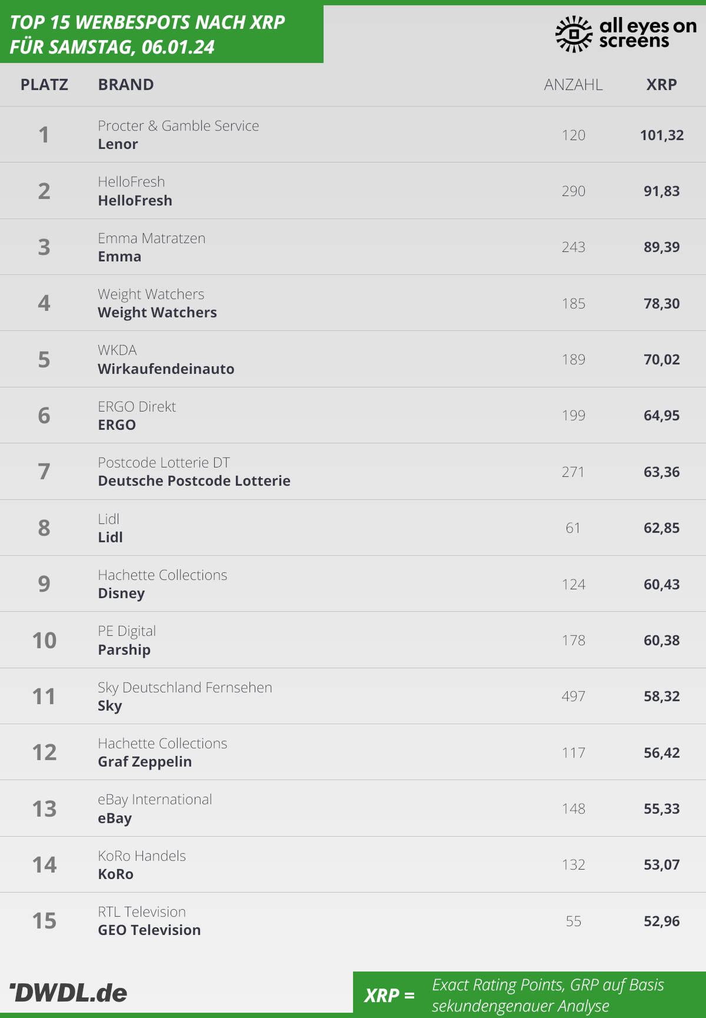
Task: Click the ANZAHL column header
Action: [x=574, y=85]
